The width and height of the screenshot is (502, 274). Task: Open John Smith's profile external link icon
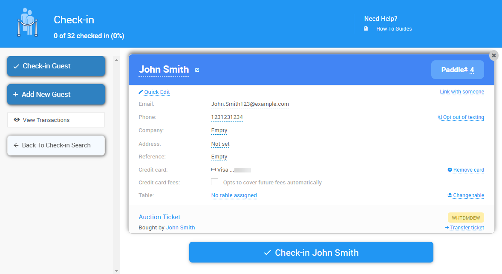coord(197,70)
